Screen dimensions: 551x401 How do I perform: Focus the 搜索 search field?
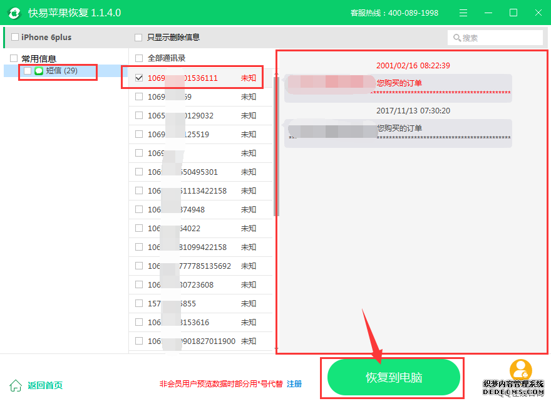pyautogui.click(x=495, y=38)
